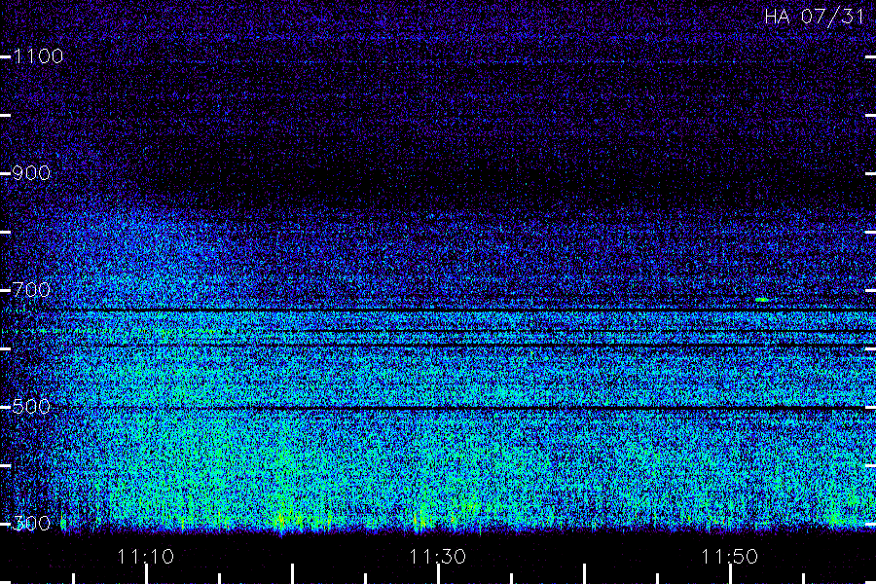
Task: Click the 300 frequency axis label
Action: coord(31,524)
